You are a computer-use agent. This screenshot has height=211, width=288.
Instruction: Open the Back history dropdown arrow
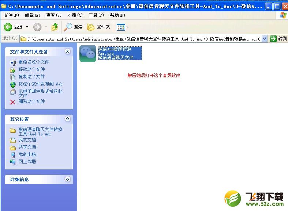tap(27, 27)
